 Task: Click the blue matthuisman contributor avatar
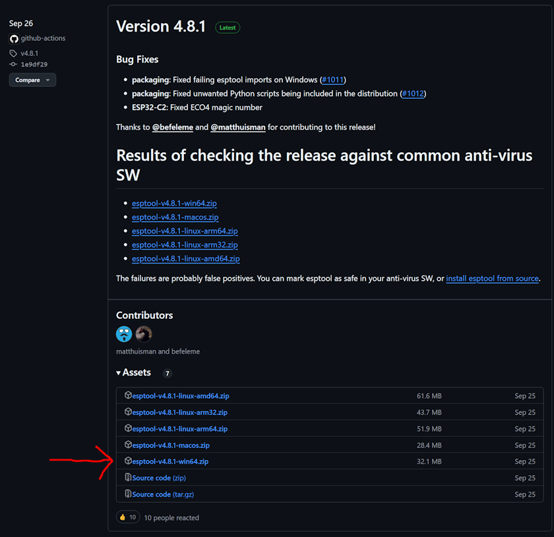pyautogui.click(x=124, y=334)
